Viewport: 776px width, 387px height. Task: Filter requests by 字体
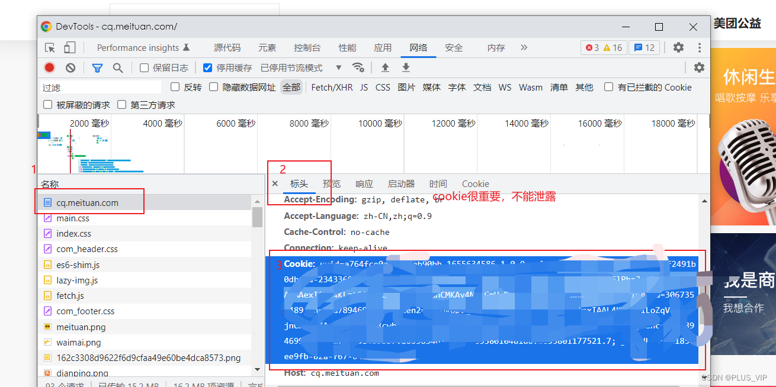point(457,87)
